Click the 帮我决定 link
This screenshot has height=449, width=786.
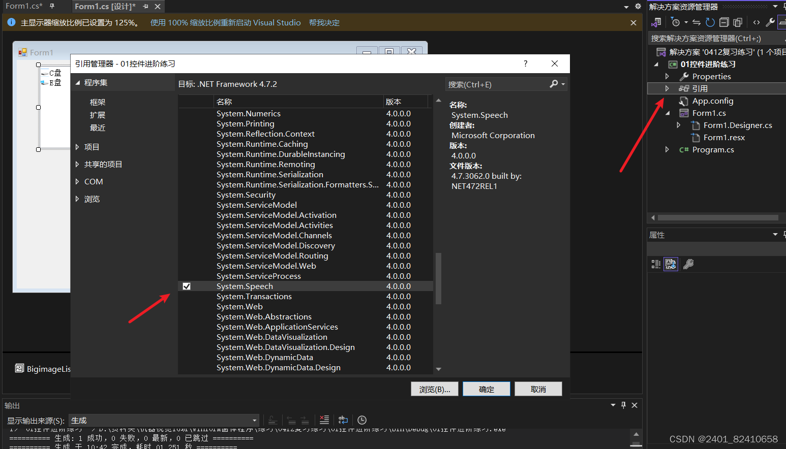click(x=324, y=23)
